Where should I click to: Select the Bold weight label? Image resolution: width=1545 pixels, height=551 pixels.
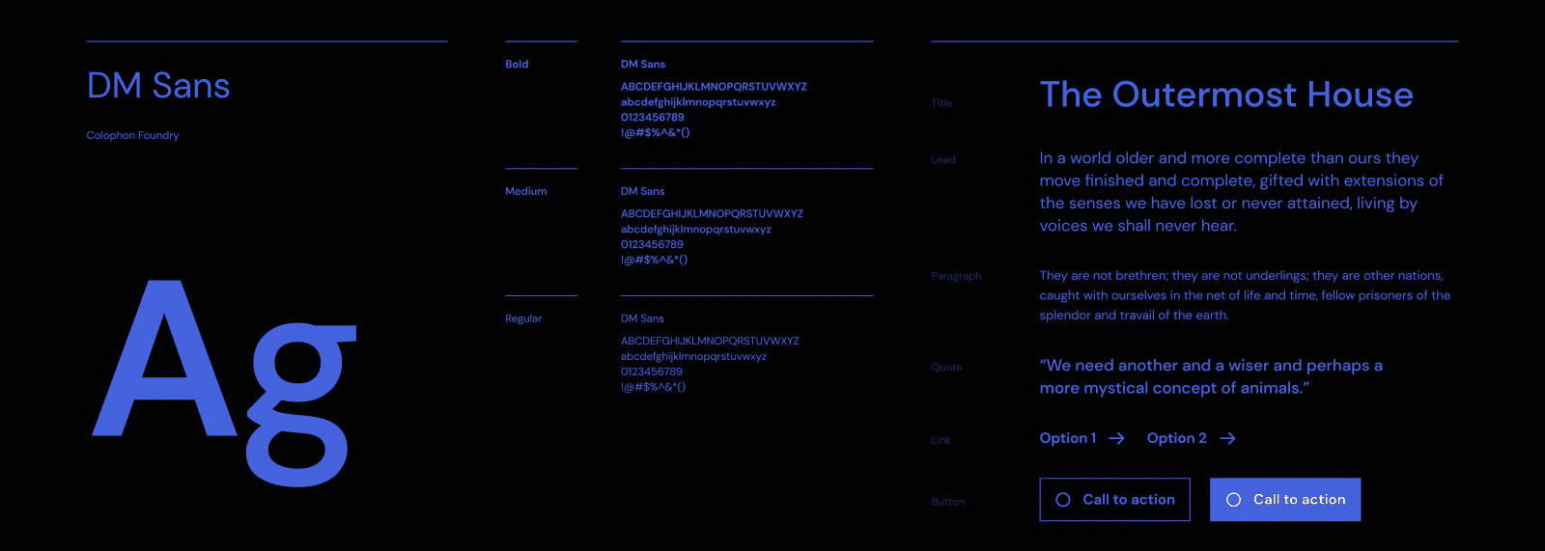(517, 64)
